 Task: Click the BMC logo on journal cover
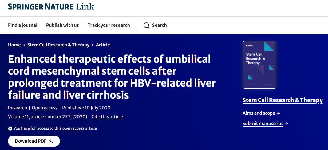pos(249,45)
